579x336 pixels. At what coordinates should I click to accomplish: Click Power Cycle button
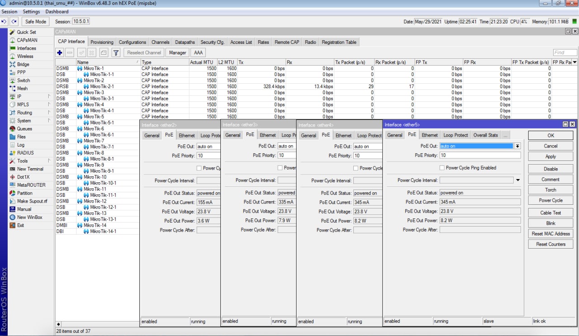point(551,200)
